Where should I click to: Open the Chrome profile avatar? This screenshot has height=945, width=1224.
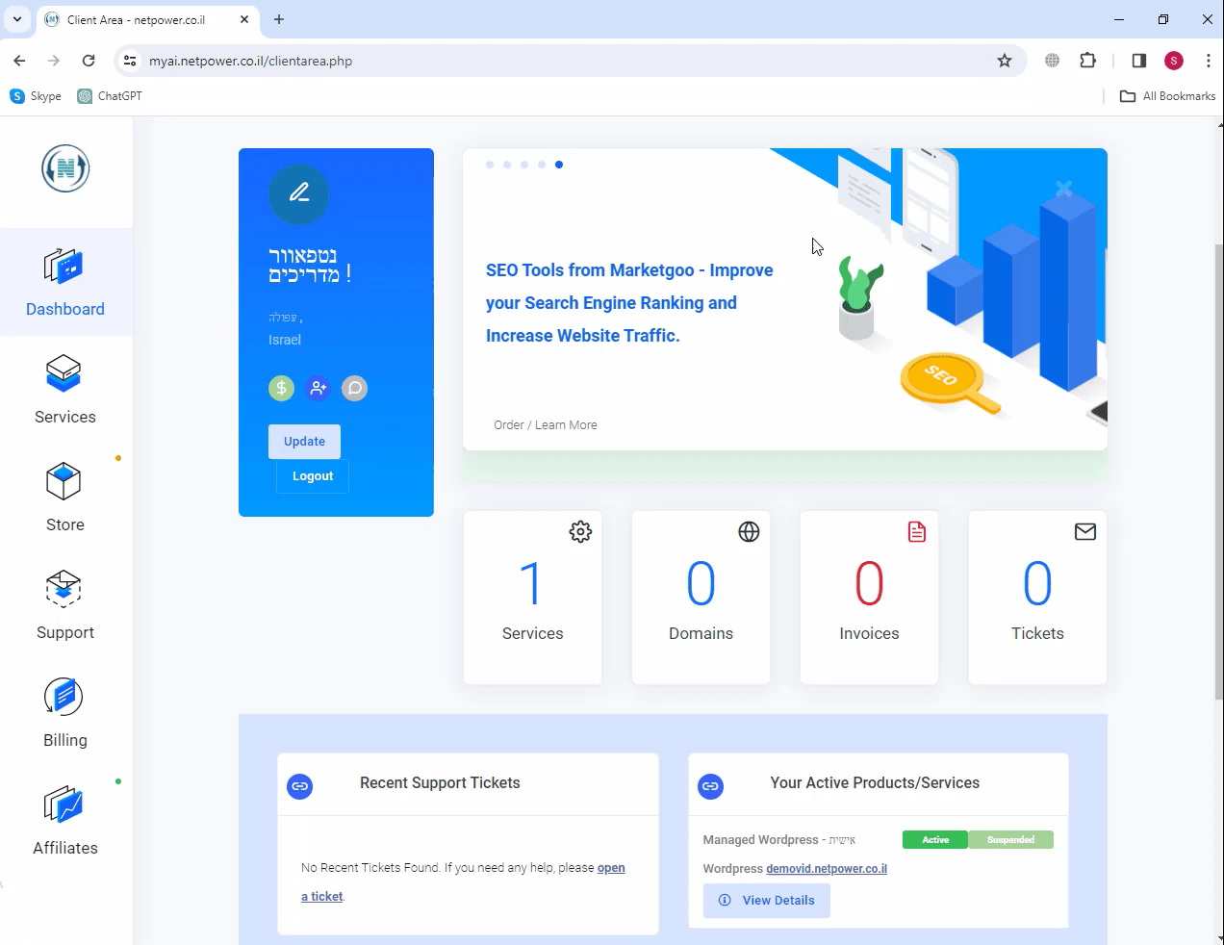(x=1174, y=61)
